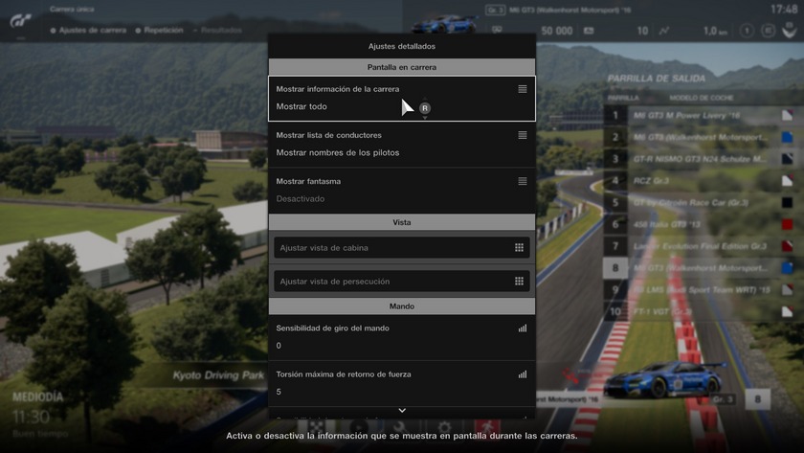Click the Gran Turismo logo at top left
The width and height of the screenshot is (804, 453).
20,21
